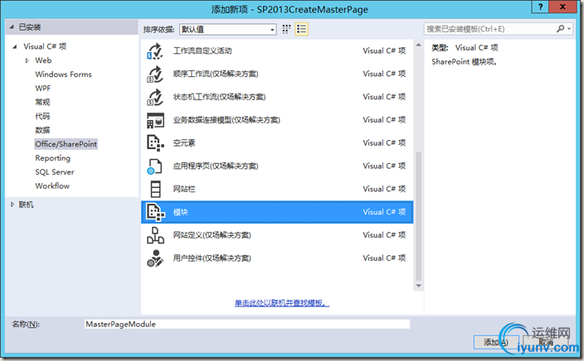This screenshot has width=584, height=361.
Task: Click the 工作流自定义活动 template icon
Action: (155, 51)
